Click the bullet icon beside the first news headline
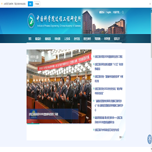This screenshot has height=152, width=152. (x=94, y=57)
